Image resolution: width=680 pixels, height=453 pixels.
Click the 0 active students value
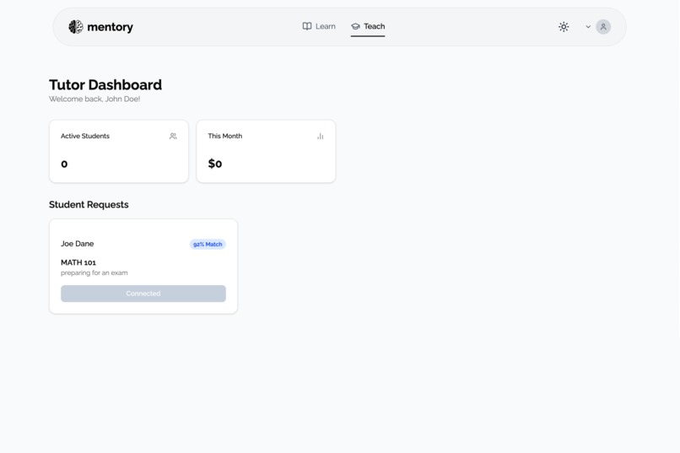click(x=64, y=164)
